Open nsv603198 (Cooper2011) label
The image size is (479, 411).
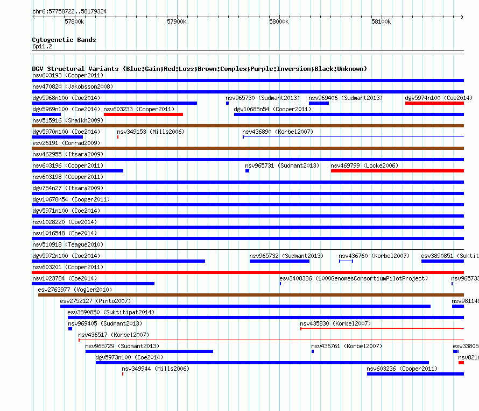(x=68, y=177)
